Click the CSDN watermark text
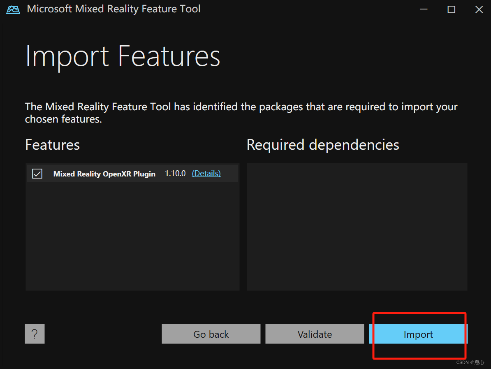The height and width of the screenshot is (369, 491). [470, 362]
